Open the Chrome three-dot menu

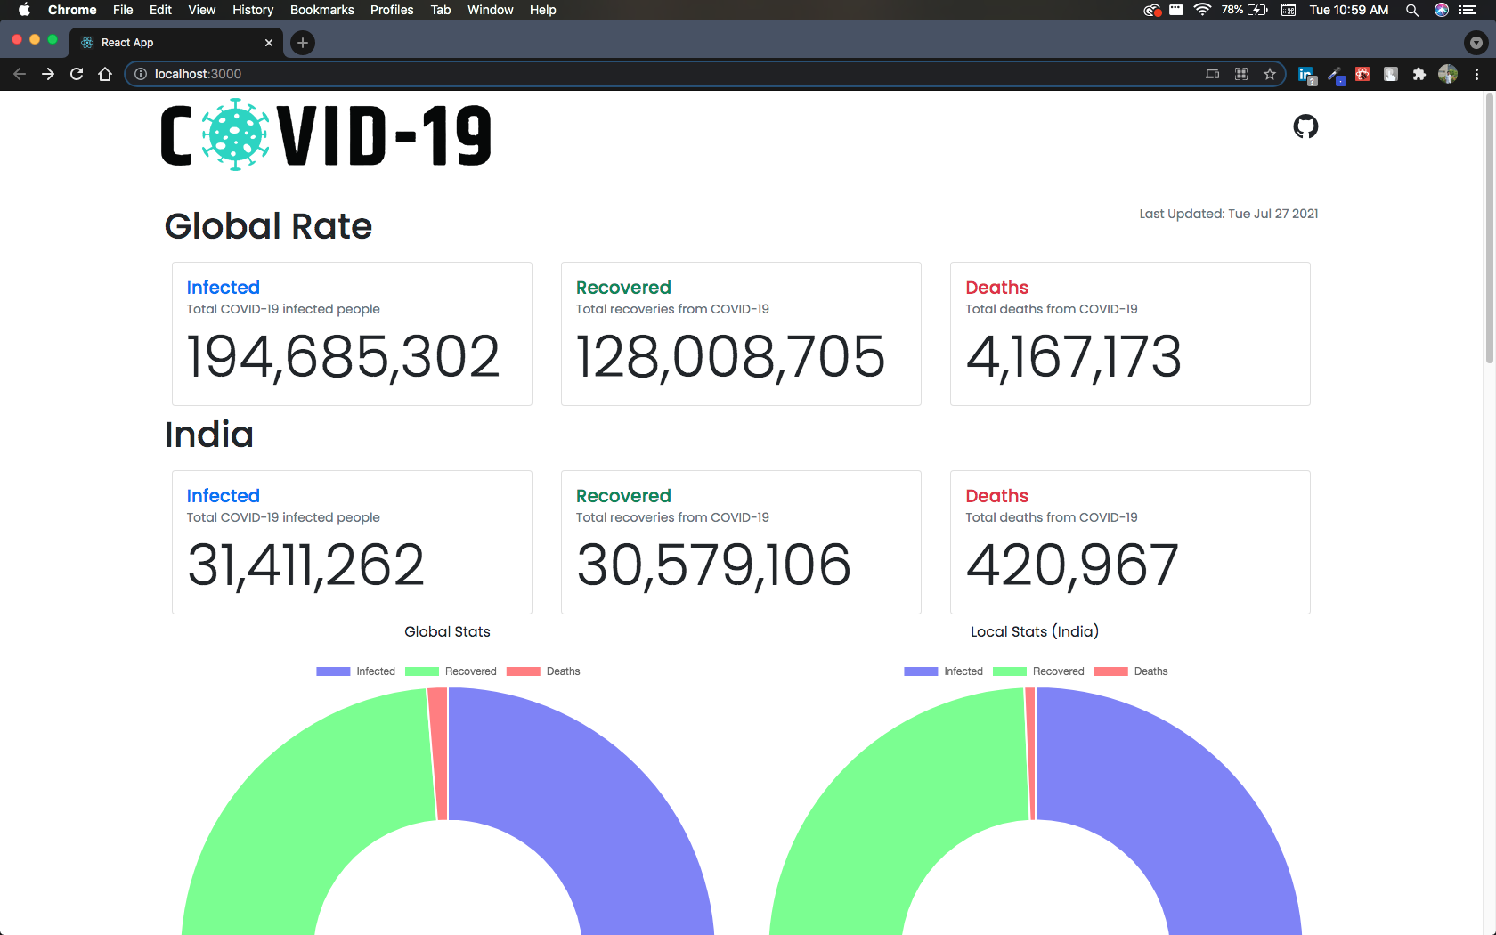[1476, 74]
